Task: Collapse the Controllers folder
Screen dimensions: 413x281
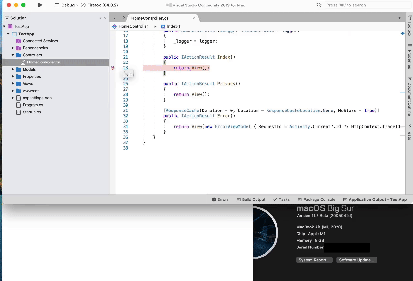Action: pyautogui.click(x=13, y=55)
